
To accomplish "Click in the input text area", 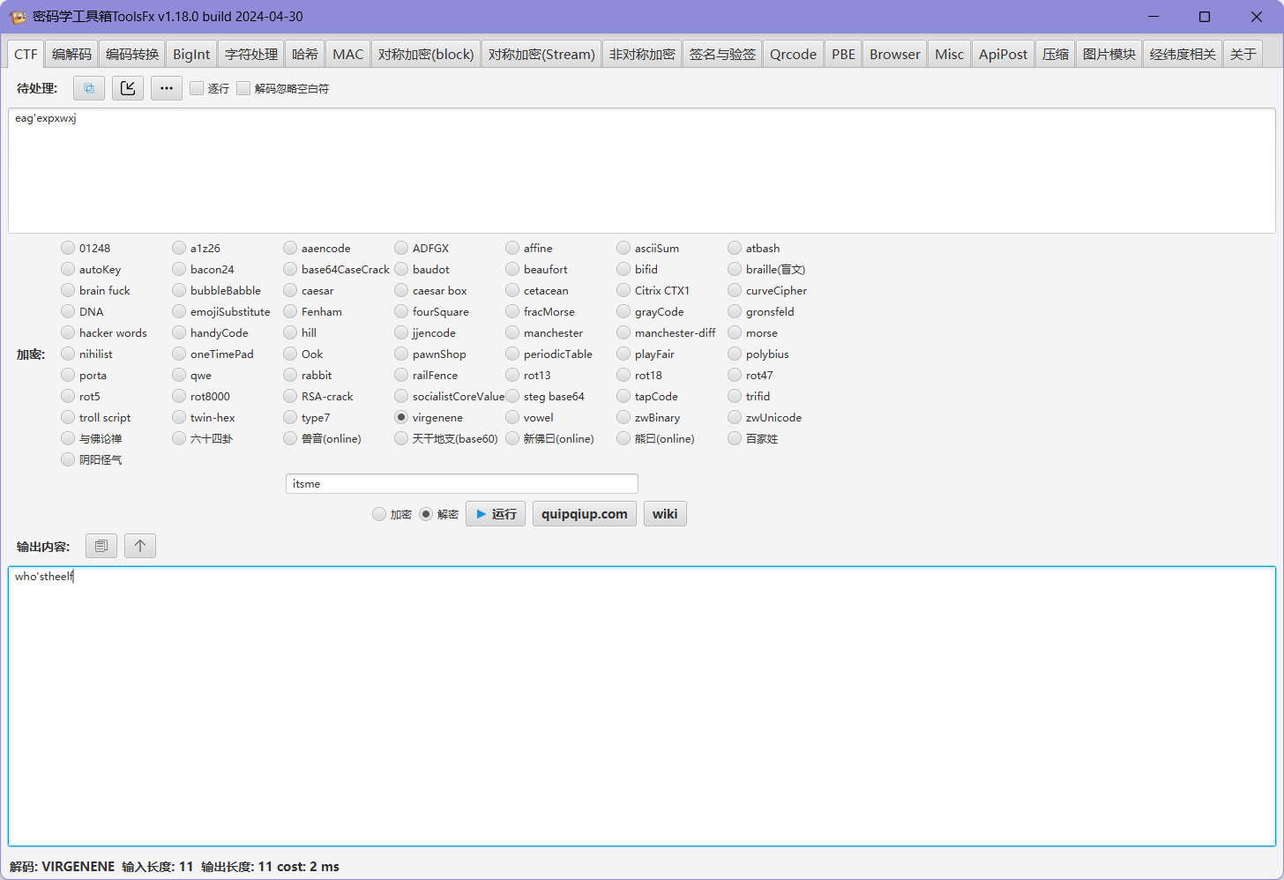I will [642, 170].
